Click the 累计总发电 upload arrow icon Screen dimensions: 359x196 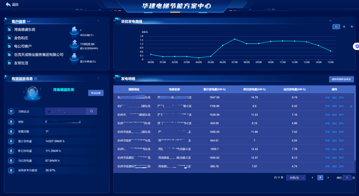point(74,44)
